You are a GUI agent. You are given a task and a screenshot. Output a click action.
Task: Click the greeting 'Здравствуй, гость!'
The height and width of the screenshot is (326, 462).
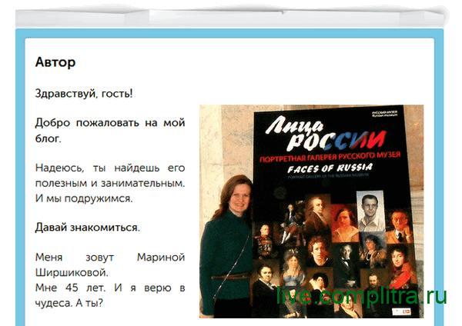(x=84, y=94)
